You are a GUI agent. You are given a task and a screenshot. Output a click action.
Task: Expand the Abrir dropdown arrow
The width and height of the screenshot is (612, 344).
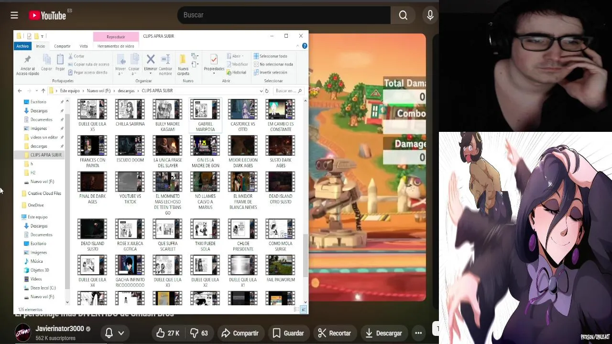(x=243, y=56)
